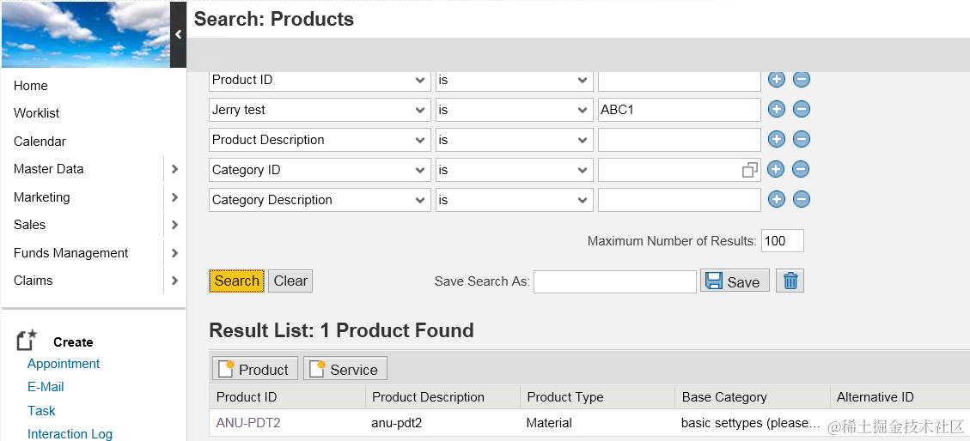
Task: Remove the Product Description search row
Action: [x=801, y=140]
